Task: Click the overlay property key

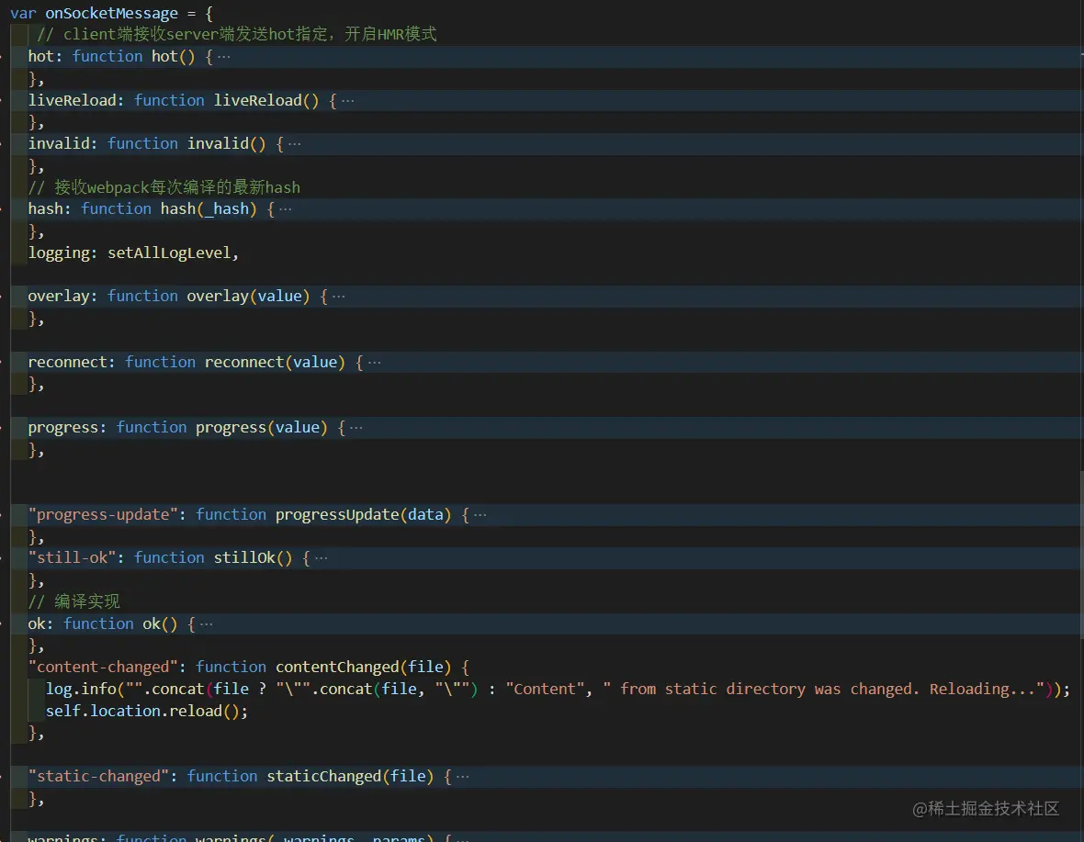Action: click(58, 297)
